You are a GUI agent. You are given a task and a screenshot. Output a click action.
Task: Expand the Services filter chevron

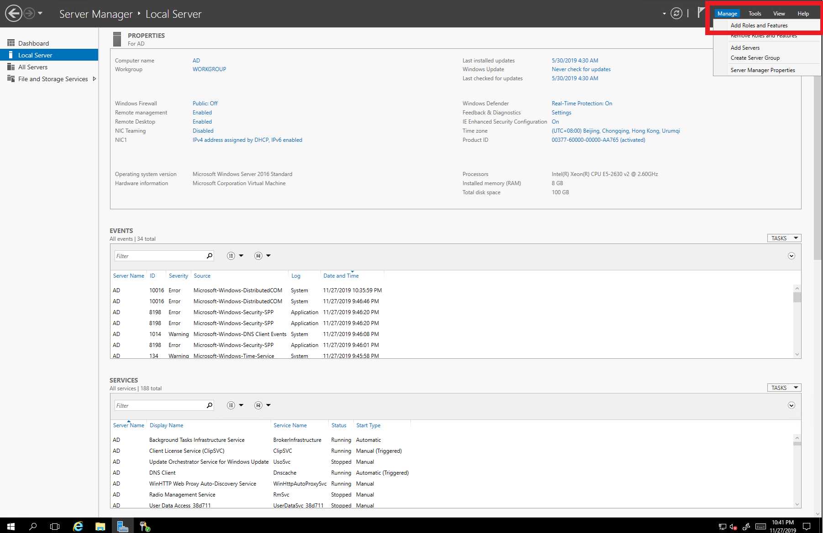coord(791,405)
